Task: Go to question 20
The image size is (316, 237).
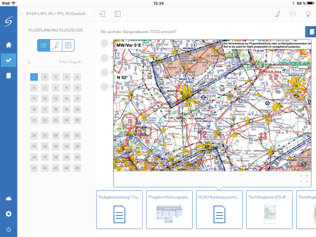Action: point(77,109)
